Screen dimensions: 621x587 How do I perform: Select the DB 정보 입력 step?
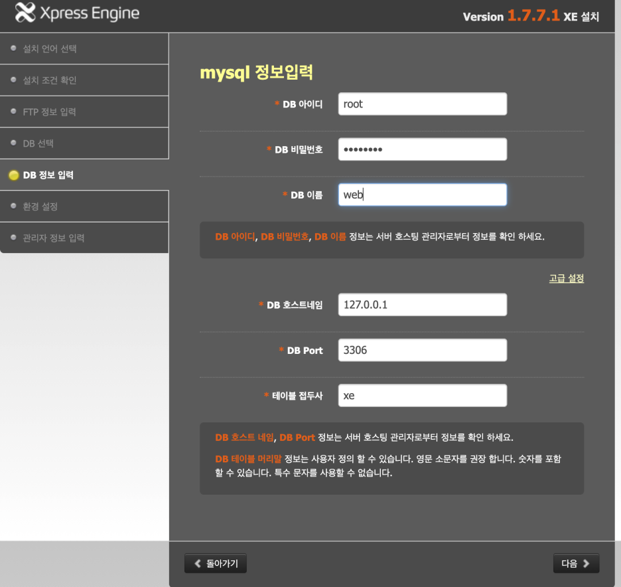coord(84,175)
